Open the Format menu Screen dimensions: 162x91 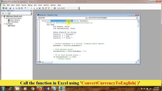24,5
